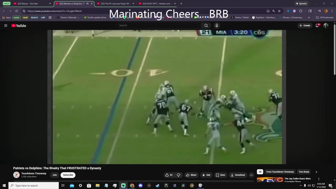Image resolution: width=336 pixels, height=189 pixels.
Task: Select the Tom Brady chip
Action: pos(304,172)
